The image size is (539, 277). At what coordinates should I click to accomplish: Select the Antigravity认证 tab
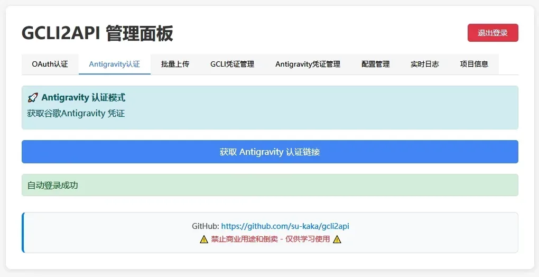click(x=114, y=64)
